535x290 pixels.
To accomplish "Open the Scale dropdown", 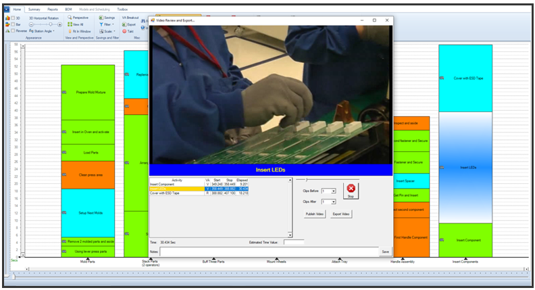I will tap(107, 31).
